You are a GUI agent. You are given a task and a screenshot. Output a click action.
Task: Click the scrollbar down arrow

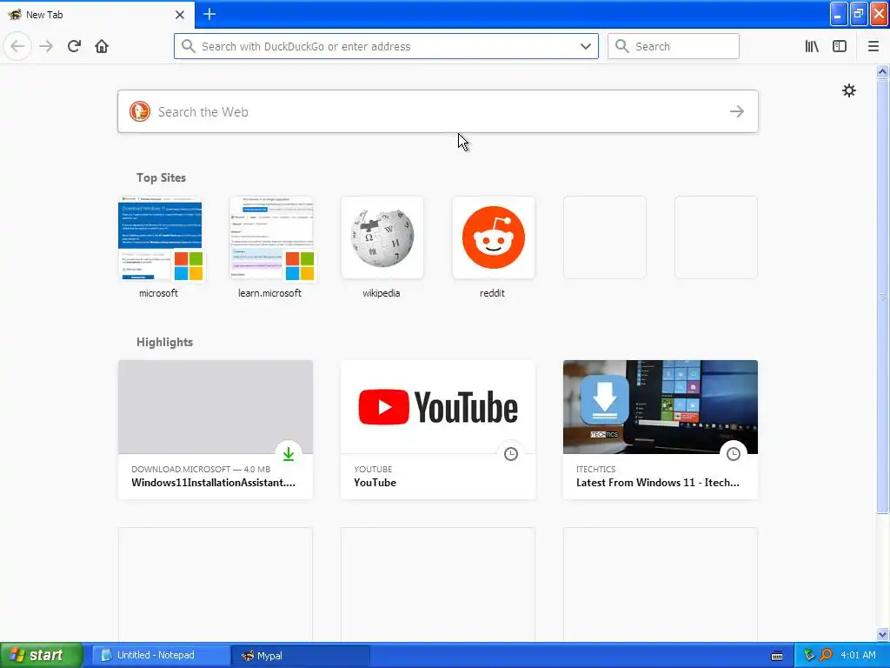pyautogui.click(x=882, y=634)
